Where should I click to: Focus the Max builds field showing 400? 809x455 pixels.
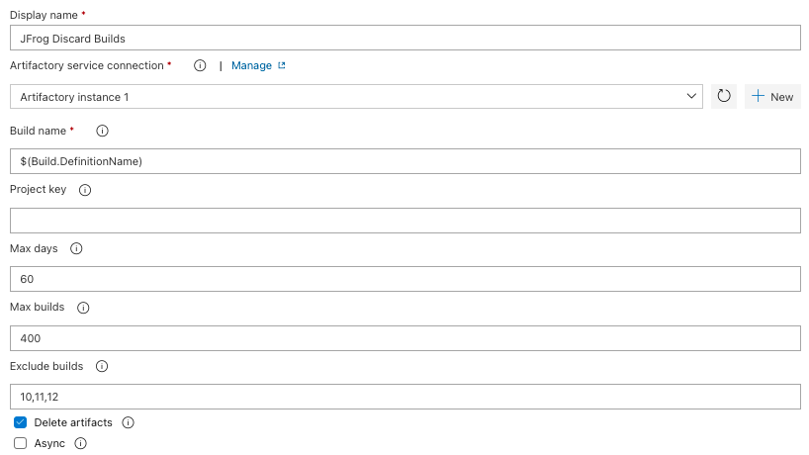404,338
